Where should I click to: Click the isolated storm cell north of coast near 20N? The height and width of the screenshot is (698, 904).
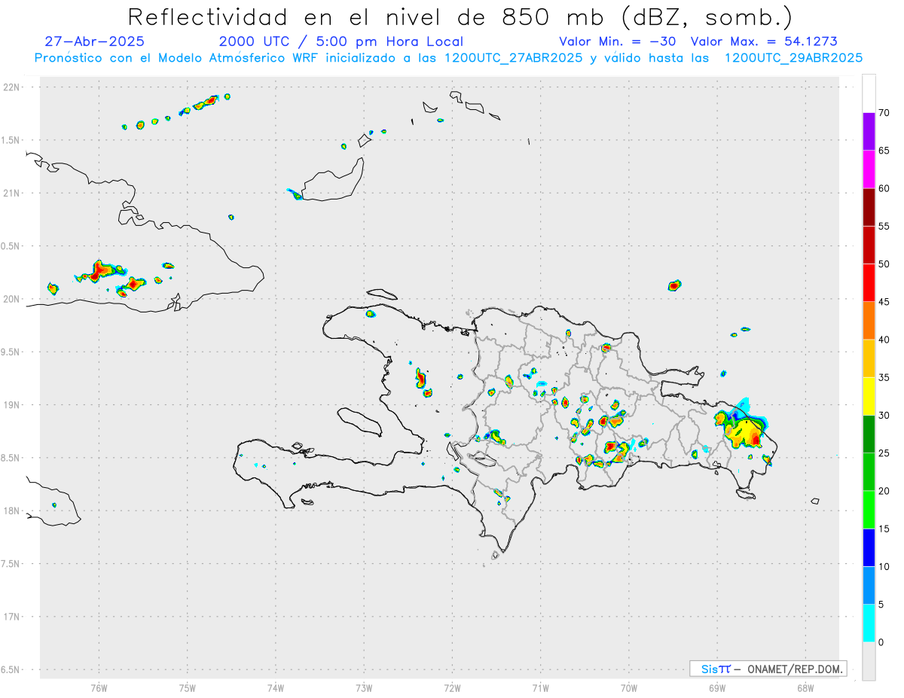coord(674,285)
